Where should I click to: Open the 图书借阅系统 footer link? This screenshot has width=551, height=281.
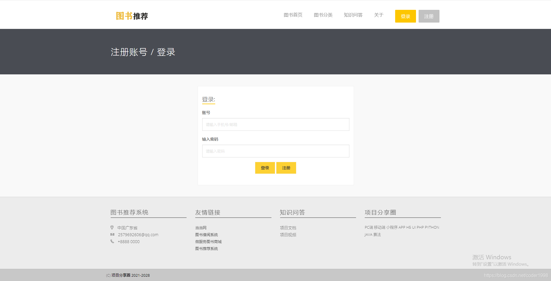pyautogui.click(x=207, y=235)
